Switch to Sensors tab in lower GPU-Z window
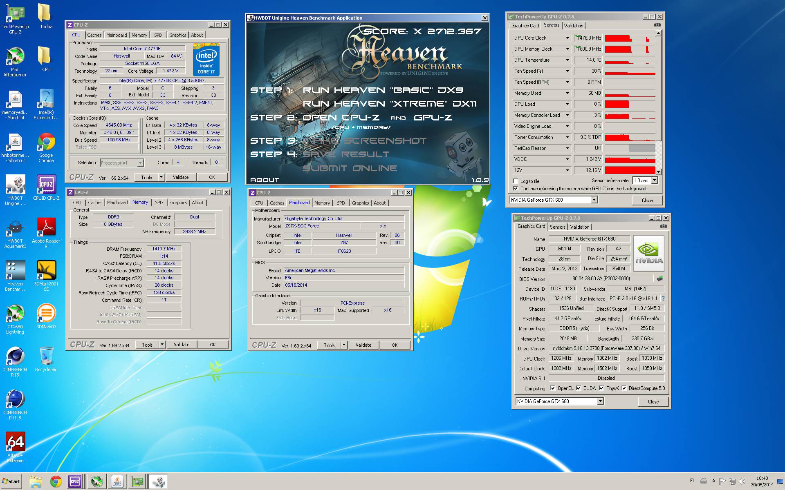The width and height of the screenshot is (785, 490). pyautogui.click(x=558, y=227)
